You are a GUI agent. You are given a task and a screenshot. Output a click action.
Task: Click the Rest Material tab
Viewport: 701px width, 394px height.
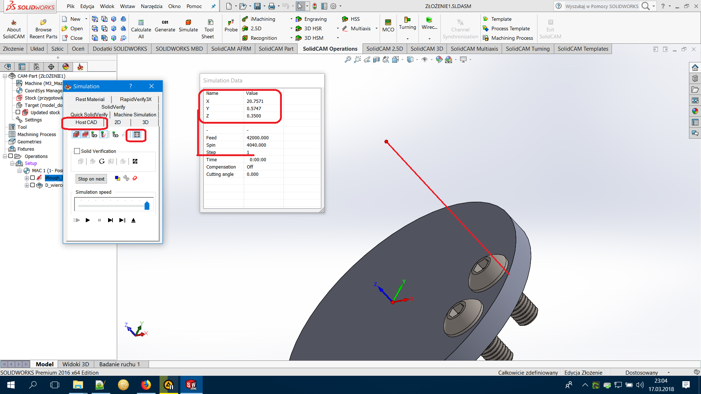(x=89, y=99)
